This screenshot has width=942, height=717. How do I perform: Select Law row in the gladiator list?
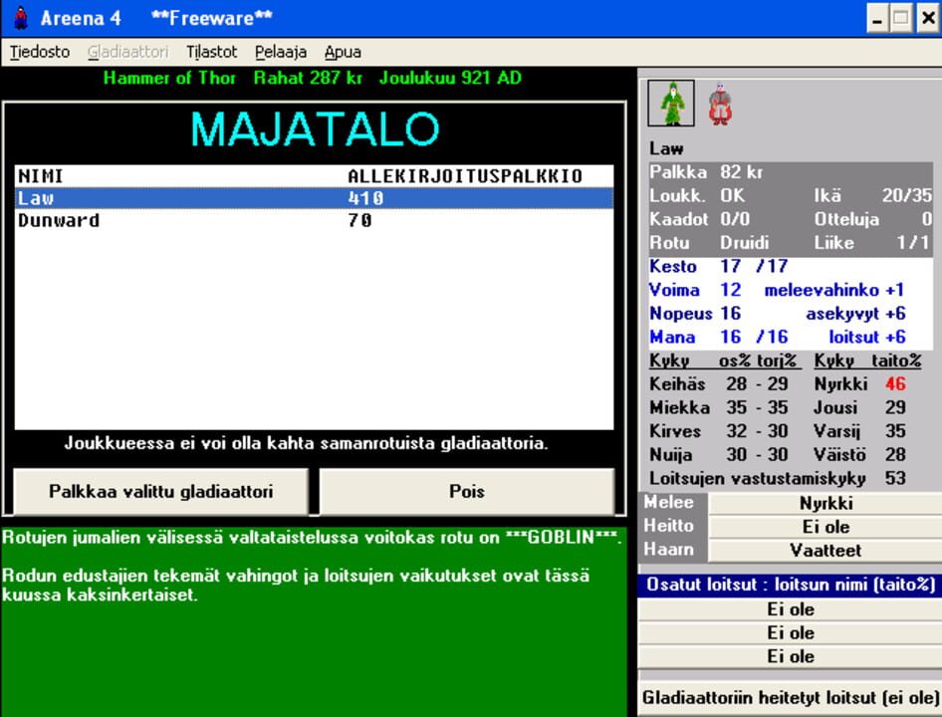[315, 198]
